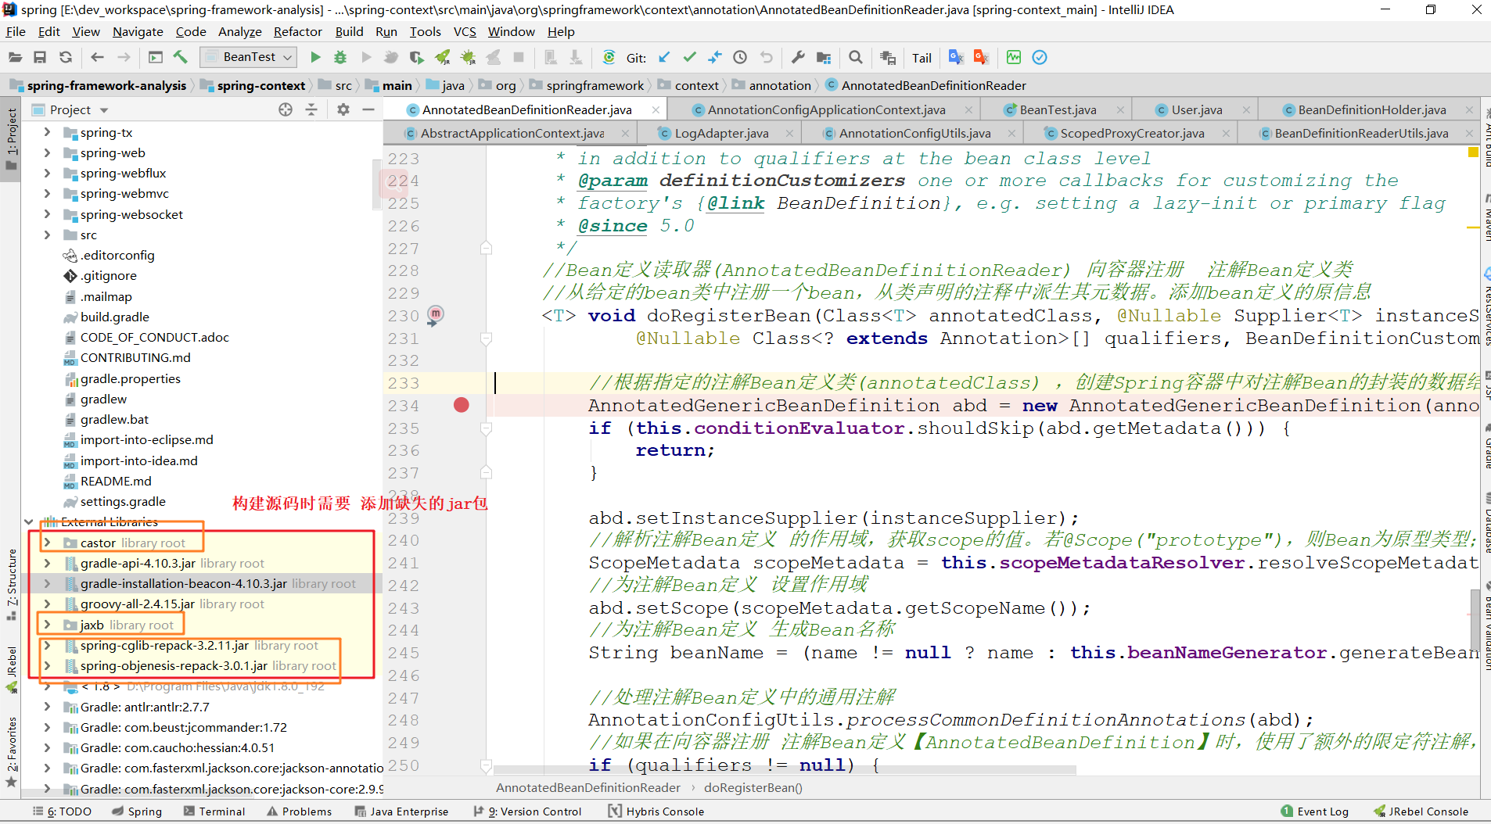Collapse all nodes in Project panel
1491x824 pixels.
311,109
